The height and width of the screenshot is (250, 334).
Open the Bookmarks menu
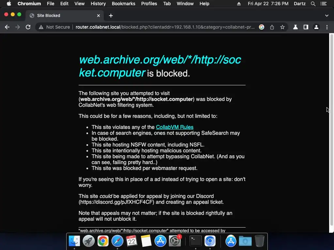click(x=124, y=4)
